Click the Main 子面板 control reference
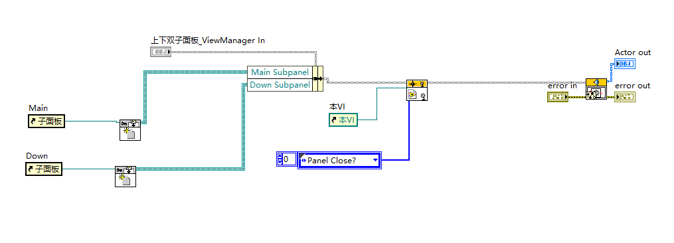This screenshot has height=243, width=674. point(46,121)
